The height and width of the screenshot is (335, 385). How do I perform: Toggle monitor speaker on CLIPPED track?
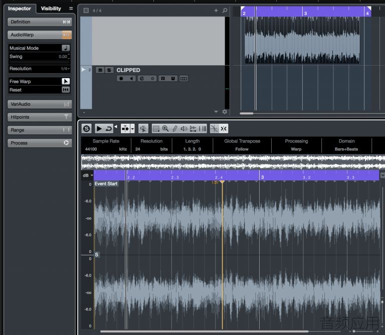coord(131,79)
